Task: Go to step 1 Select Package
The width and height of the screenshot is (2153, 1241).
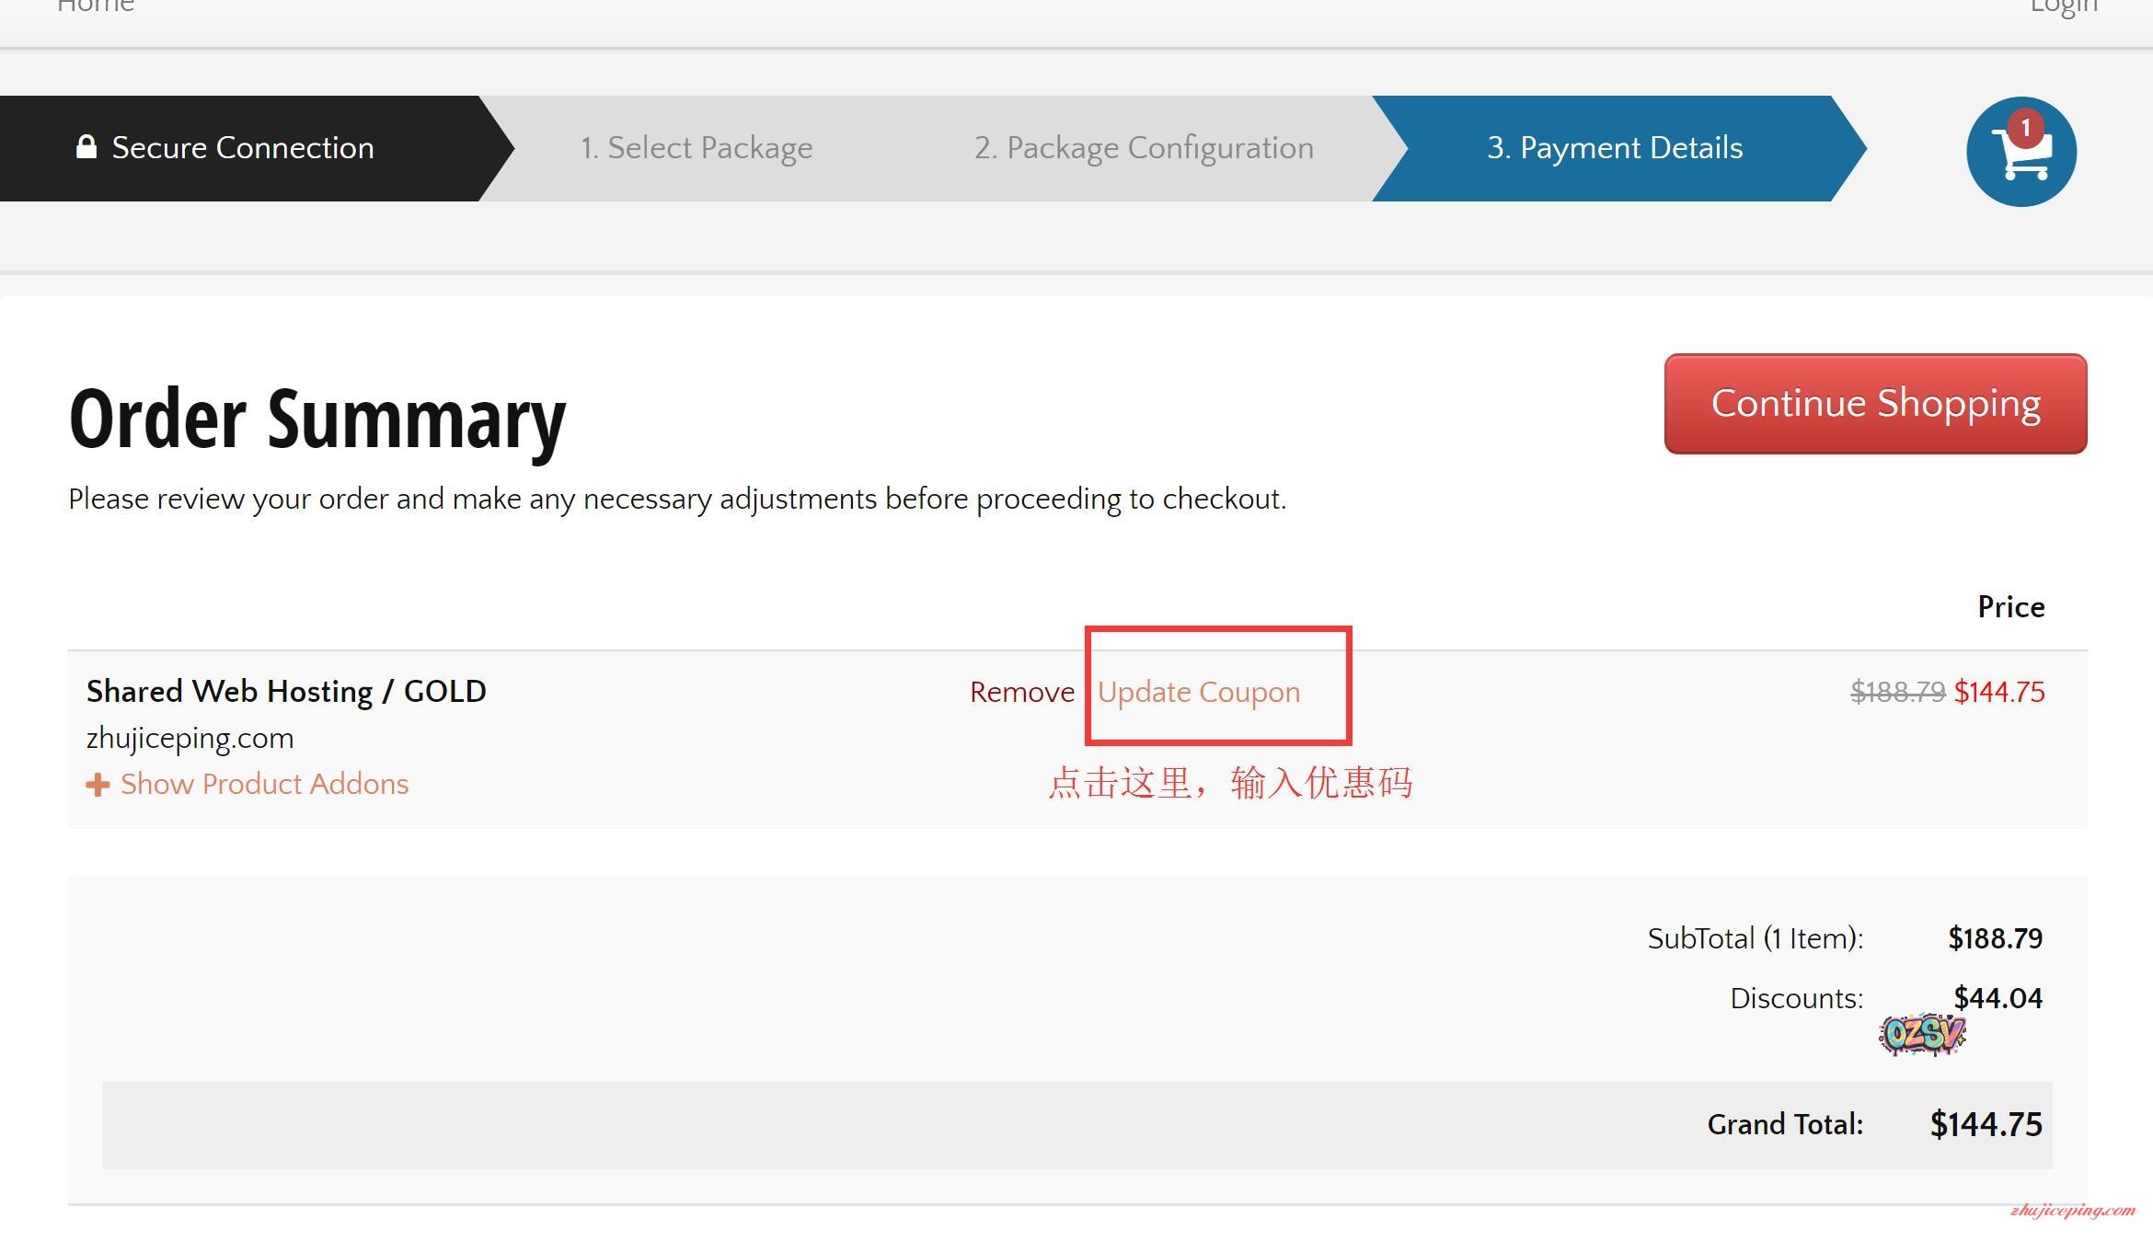Action: (x=696, y=148)
